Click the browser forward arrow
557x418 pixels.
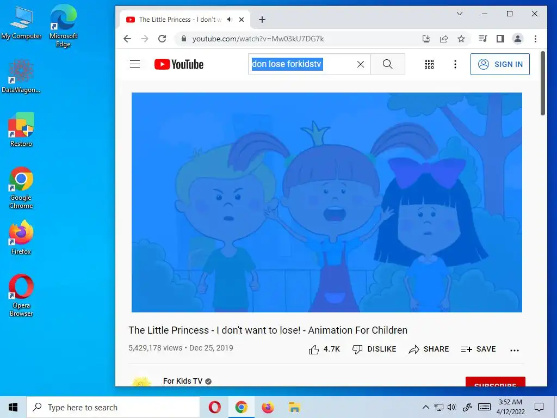145,39
